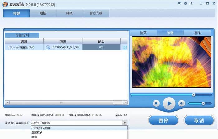Choose 離開程式 from dropdown list
Screen dimensions: 218x139
[x=79, y=132]
